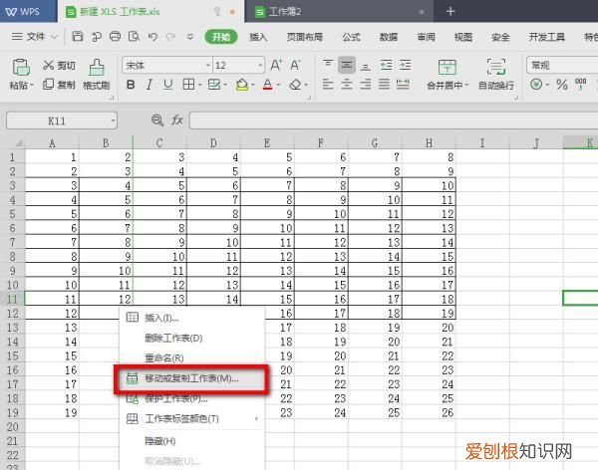Undo the last action
This screenshot has width=598, height=470.
click(x=152, y=36)
